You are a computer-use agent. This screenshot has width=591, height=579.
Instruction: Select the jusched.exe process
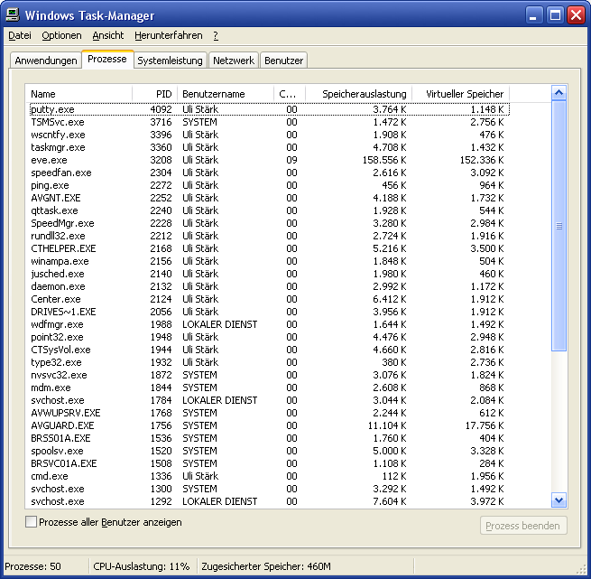[269, 274]
